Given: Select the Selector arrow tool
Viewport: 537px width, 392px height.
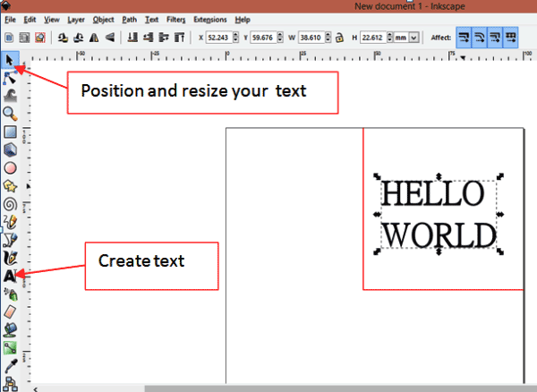Looking at the screenshot, I should 10,60.
